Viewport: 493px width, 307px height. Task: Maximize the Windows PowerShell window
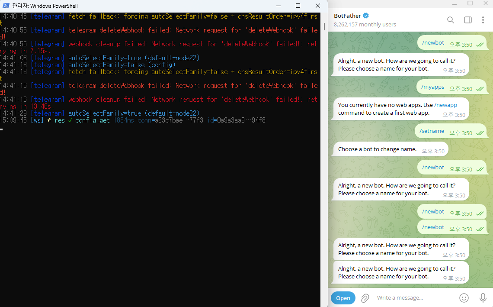[x=298, y=6]
